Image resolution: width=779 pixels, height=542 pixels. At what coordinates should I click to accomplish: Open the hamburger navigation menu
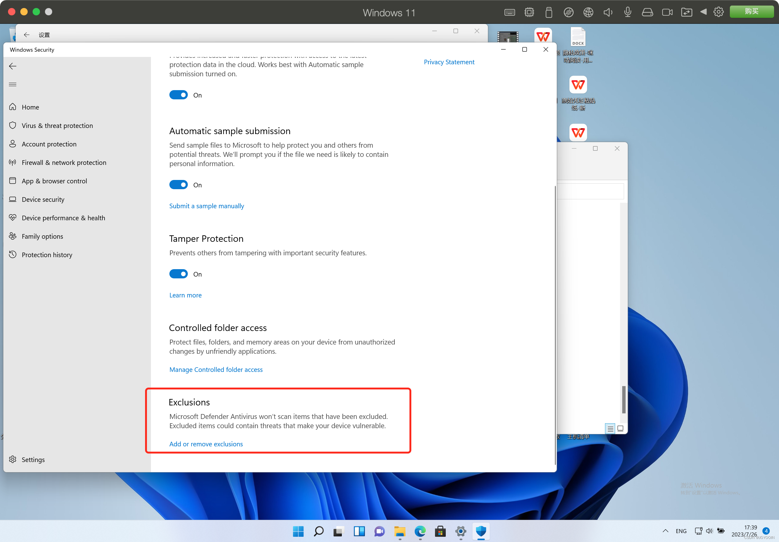point(13,85)
